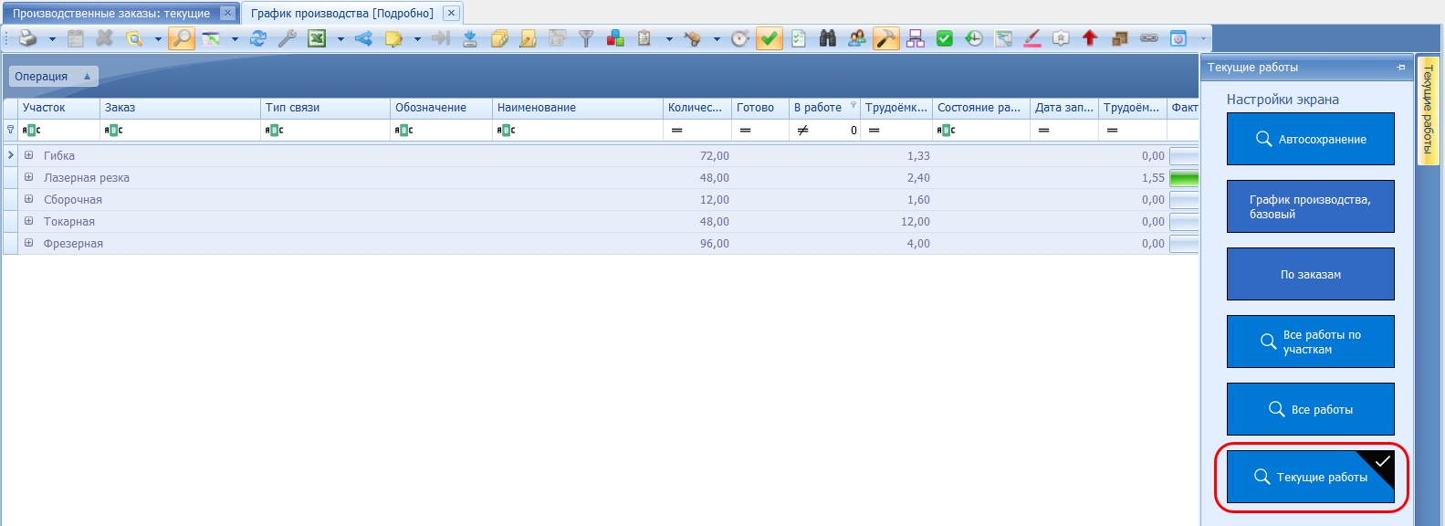Screen dimensions: 1445x526
Task: Click the download-to-tray blue arrow icon
Action: click(470, 38)
